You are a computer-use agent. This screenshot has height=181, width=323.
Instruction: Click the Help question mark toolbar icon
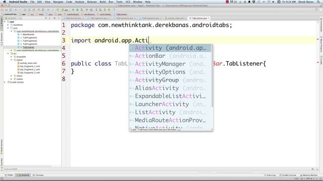[114, 10]
